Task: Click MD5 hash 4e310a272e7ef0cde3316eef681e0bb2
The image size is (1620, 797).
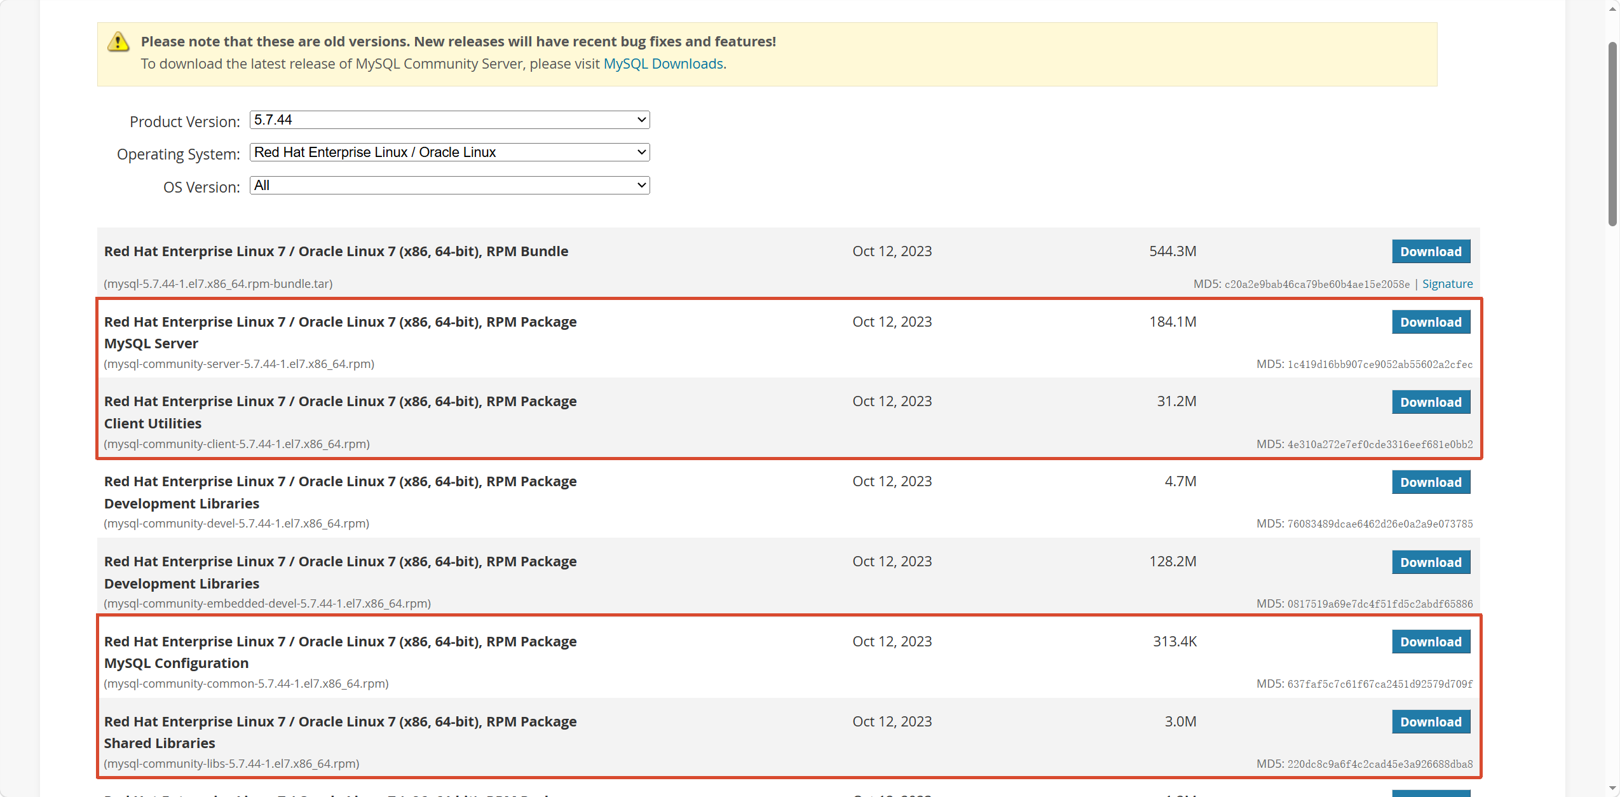Action: [x=1380, y=445]
